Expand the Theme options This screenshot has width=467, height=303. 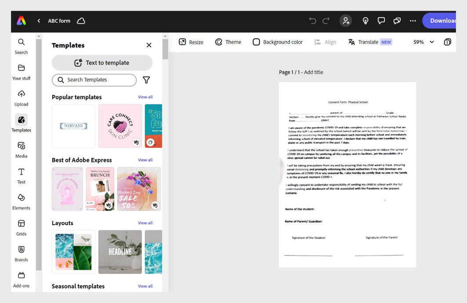(x=228, y=42)
